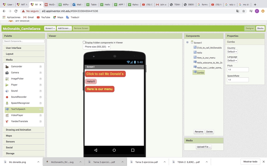Image resolution: width=267 pixels, height=166 pixels.
Task: Open the Language dropdown in Properties
Action: pos(232,60)
